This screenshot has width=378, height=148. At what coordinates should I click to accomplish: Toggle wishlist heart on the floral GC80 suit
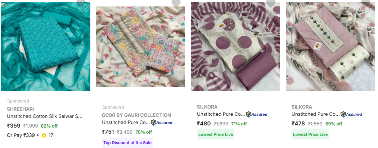tap(176, 3)
